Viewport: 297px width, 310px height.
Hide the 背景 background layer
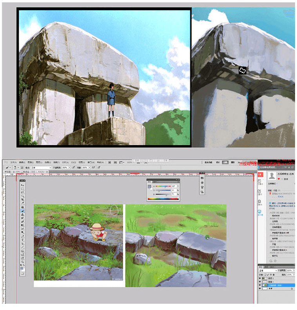pyautogui.click(x=260, y=288)
